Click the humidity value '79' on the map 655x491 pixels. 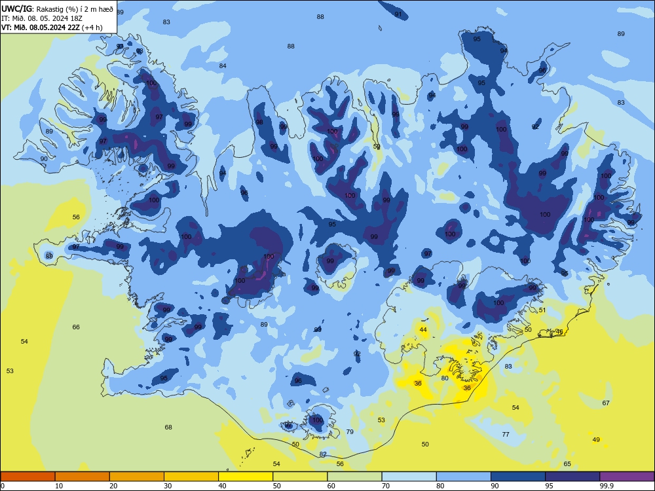[x=350, y=431]
